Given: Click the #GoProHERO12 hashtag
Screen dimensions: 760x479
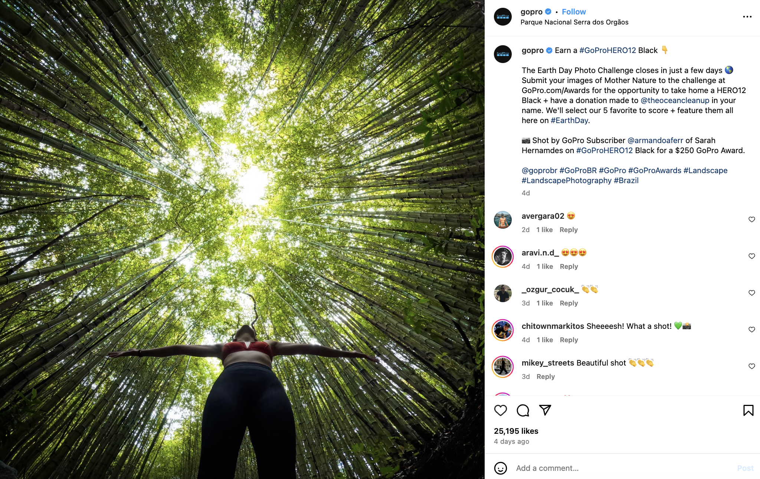Looking at the screenshot, I should [x=608, y=50].
